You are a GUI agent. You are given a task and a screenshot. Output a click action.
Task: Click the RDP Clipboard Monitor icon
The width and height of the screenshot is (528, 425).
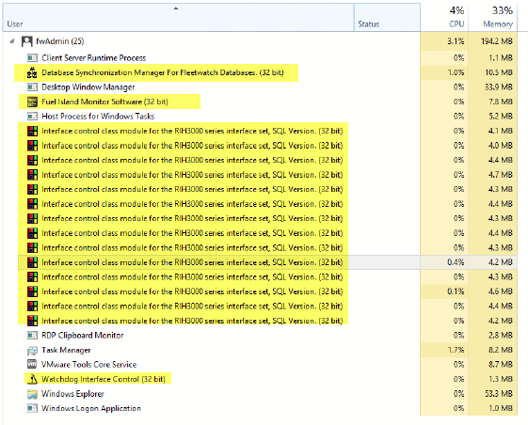[32, 336]
